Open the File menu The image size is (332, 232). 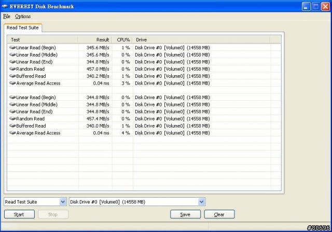(7, 16)
